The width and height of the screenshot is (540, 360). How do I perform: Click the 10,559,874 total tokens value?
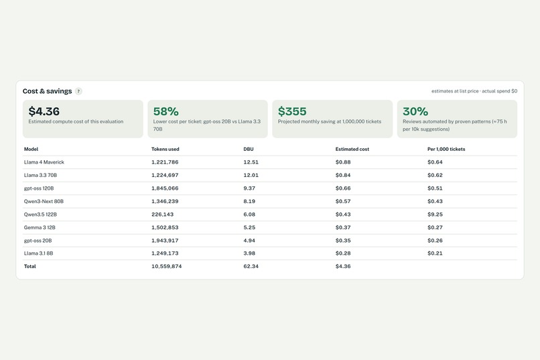[166, 266]
